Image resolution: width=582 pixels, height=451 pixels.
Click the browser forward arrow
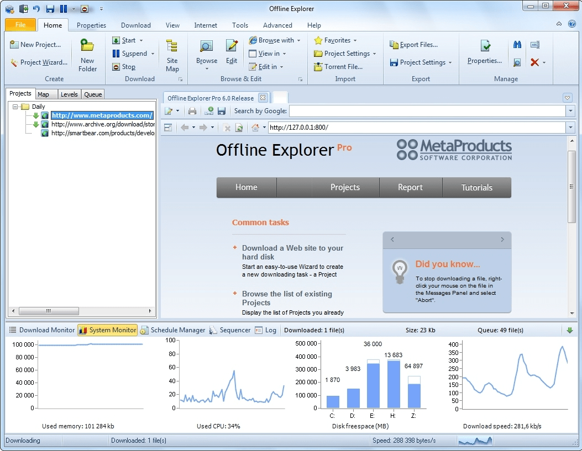pos(203,128)
